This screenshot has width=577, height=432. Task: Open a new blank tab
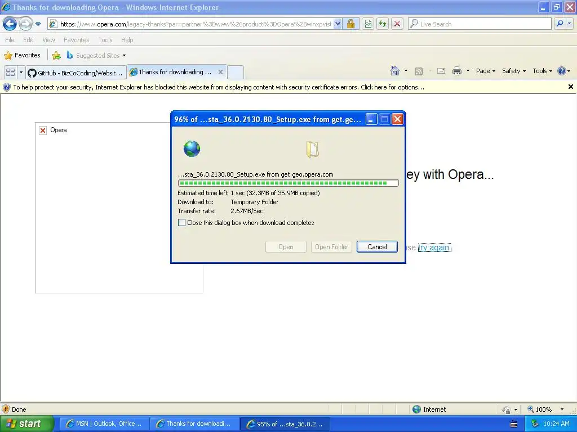pos(236,72)
